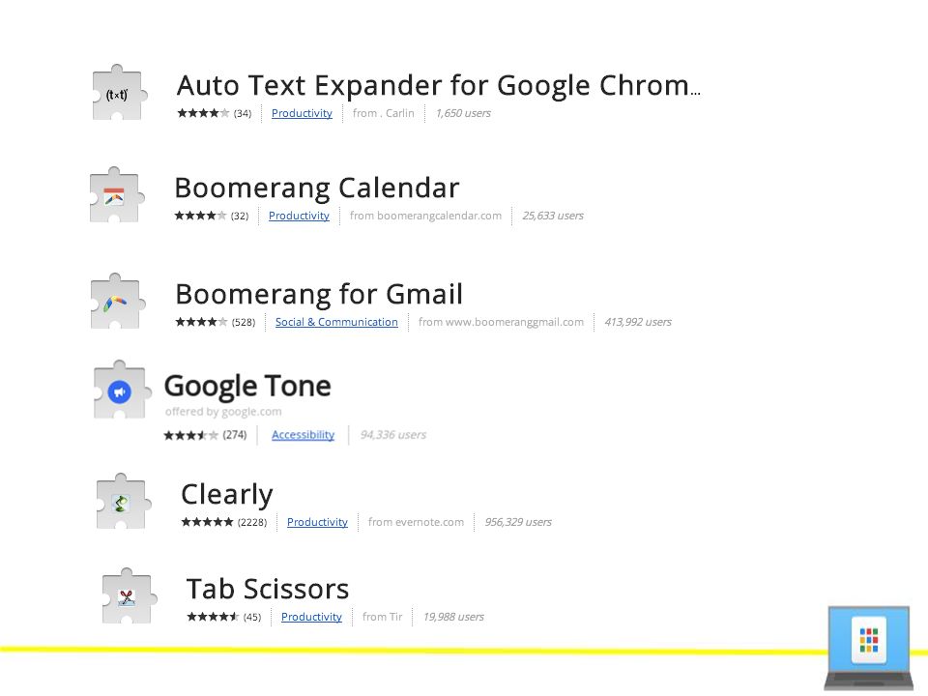Click the Boomerang Calendar extension icon
This screenshot has height=696, width=928.
[117, 195]
